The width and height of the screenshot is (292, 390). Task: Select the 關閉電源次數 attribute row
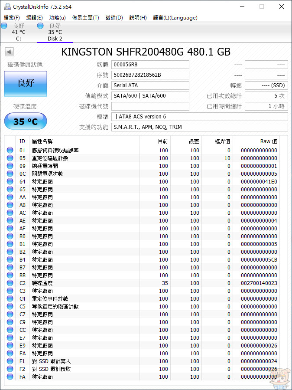[x=142, y=174]
